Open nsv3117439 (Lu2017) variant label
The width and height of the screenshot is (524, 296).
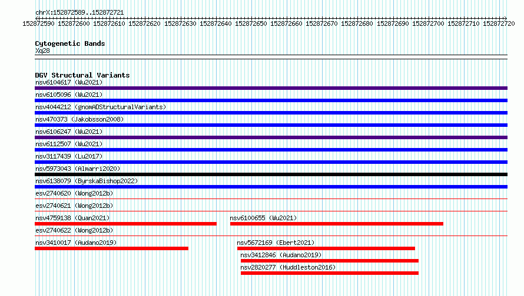69,156
